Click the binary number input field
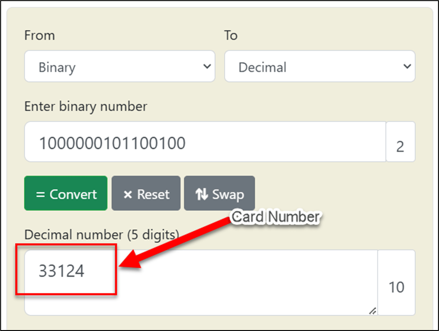 click(205, 142)
